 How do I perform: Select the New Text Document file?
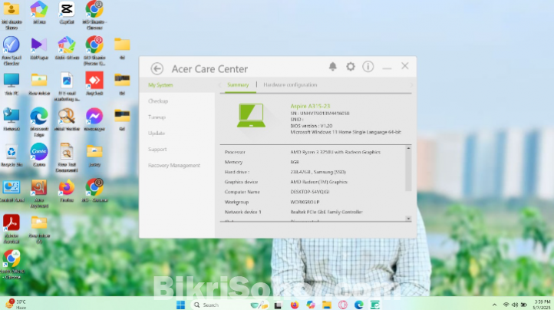click(x=67, y=157)
